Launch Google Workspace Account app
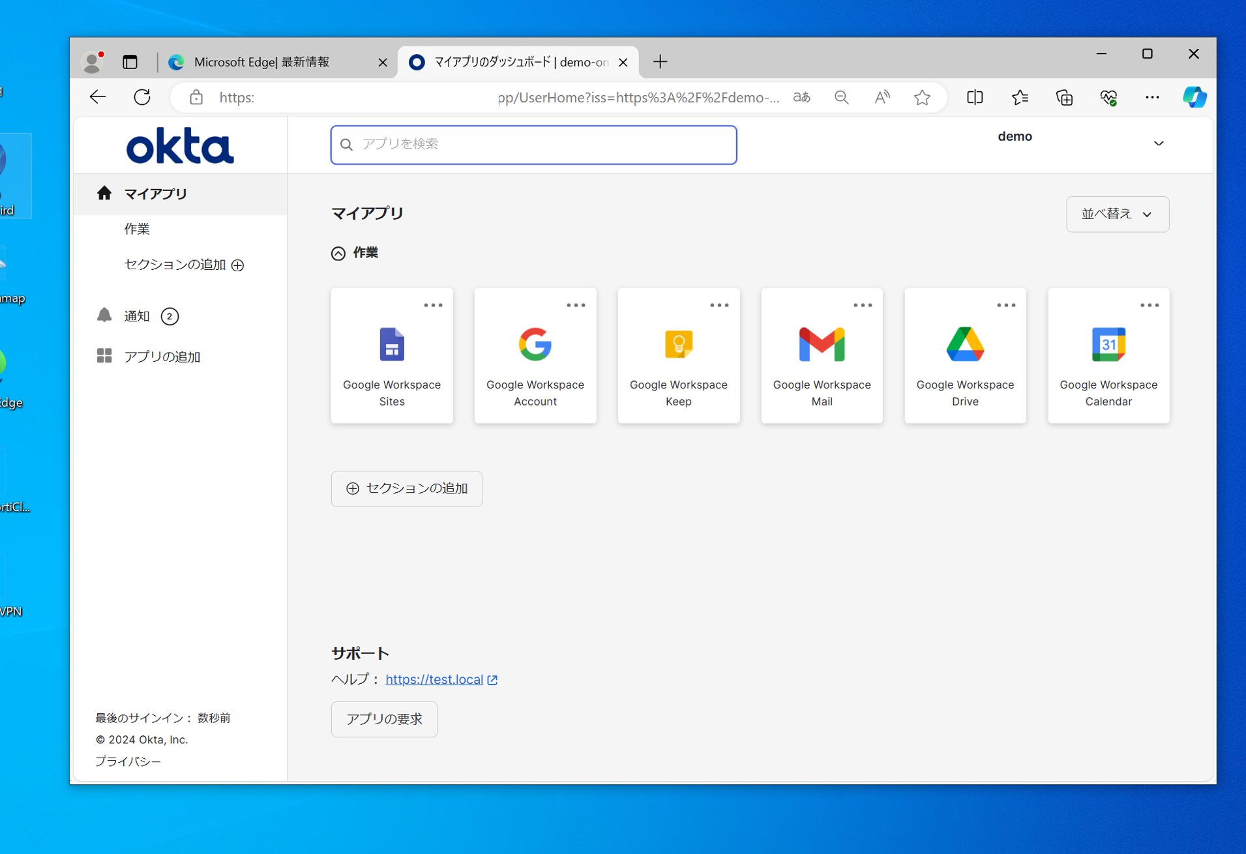1246x854 pixels. pyautogui.click(x=535, y=356)
